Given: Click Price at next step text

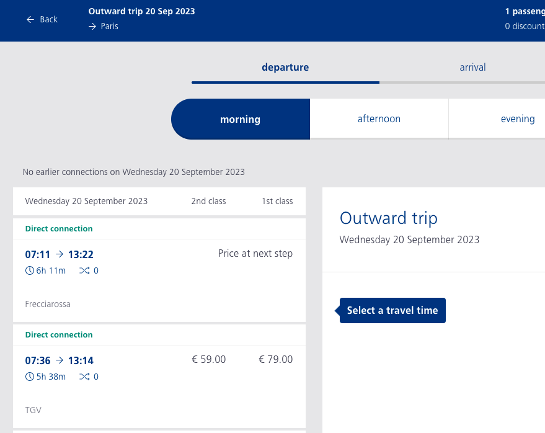Looking at the screenshot, I should pyautogui.click(x=255, y=254).
